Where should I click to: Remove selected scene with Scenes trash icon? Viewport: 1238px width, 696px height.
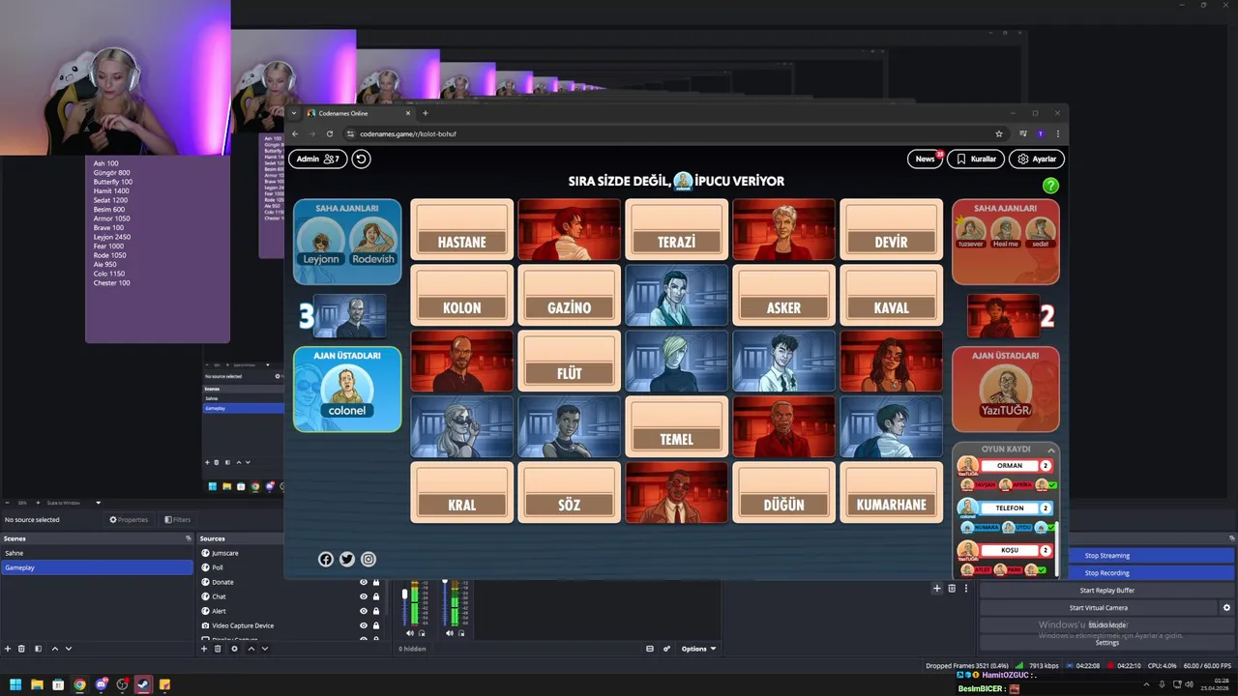pyautogui.click(x=22, y=649)
